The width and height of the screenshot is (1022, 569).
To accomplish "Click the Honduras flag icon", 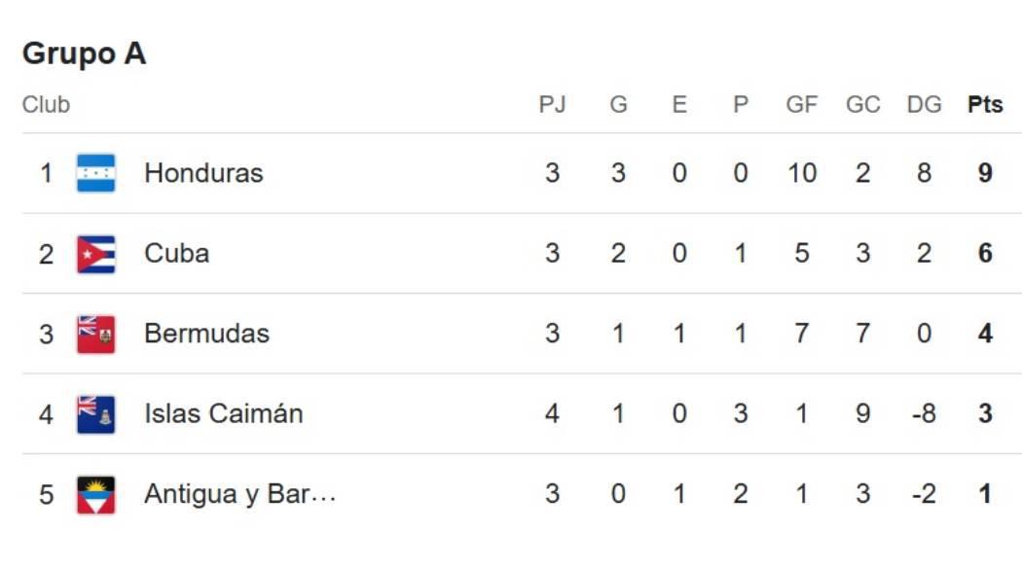I will tap(96, 173).
